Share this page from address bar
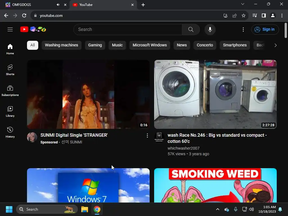Screen dimensions: 288x216 coord(234,16)
